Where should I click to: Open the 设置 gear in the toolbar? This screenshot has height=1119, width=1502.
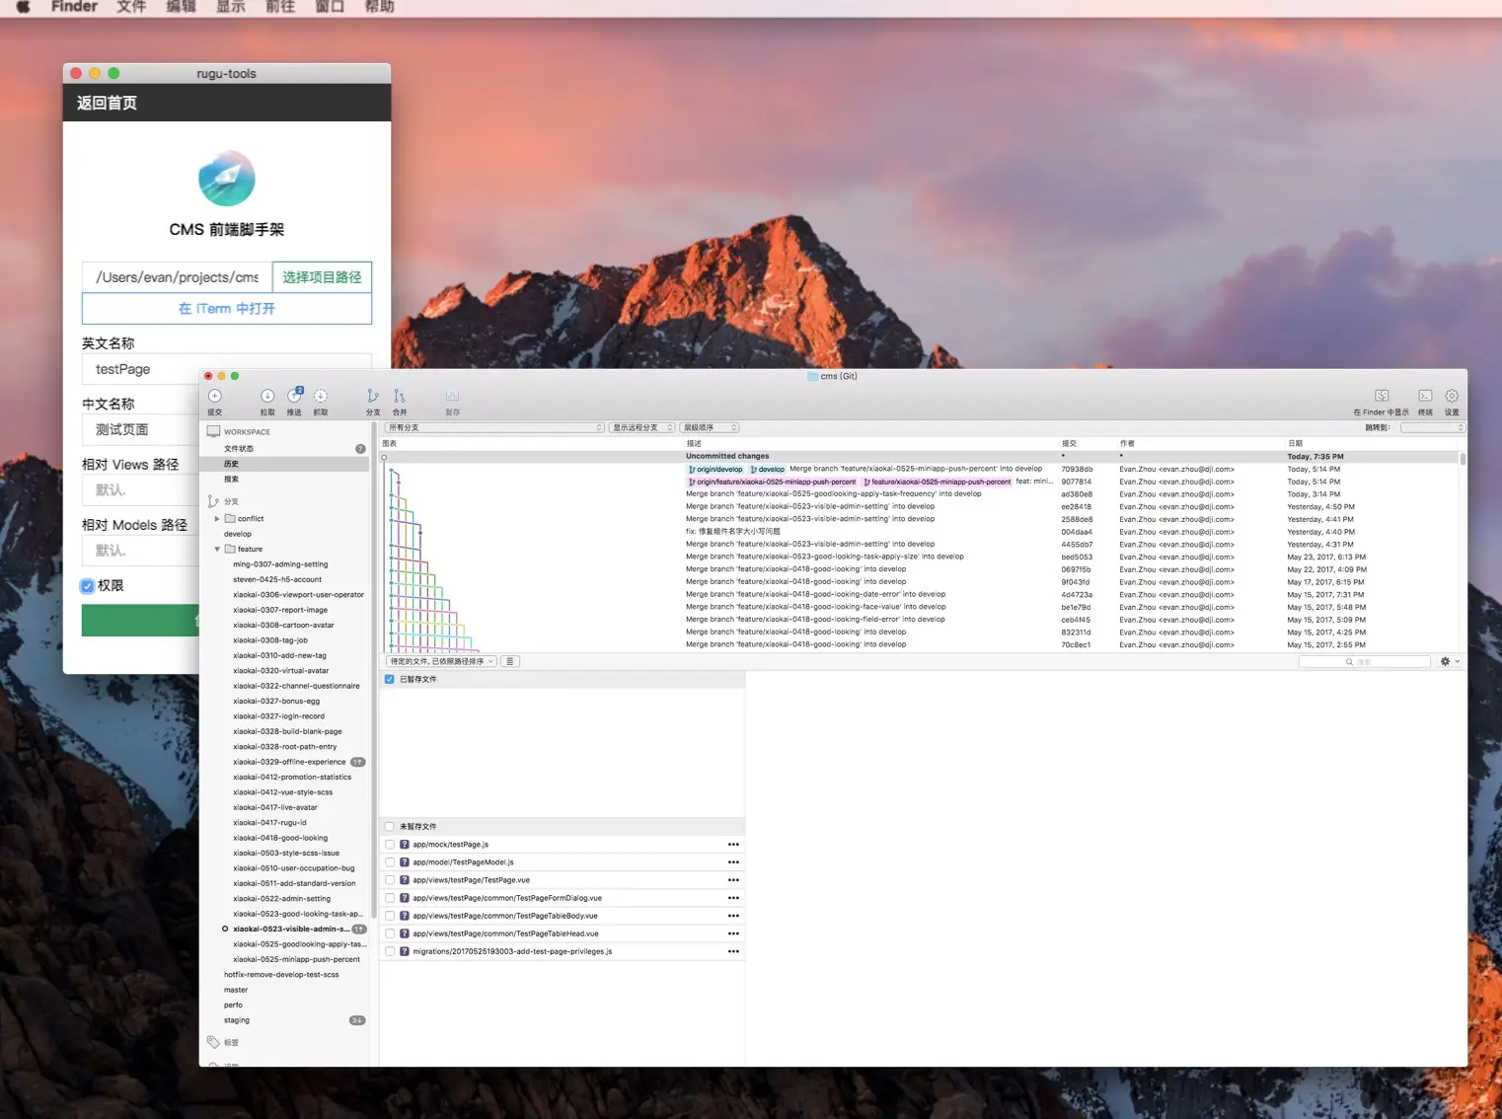tap(1452, 397)
